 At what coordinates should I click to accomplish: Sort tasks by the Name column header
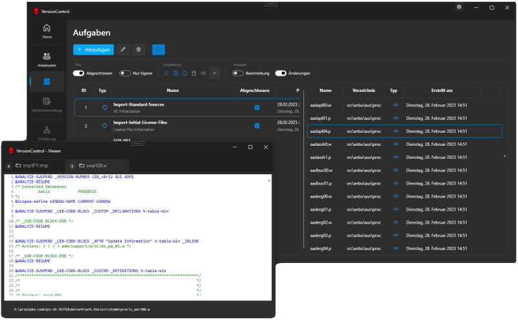pyautogui.click(x=173, y=91)
